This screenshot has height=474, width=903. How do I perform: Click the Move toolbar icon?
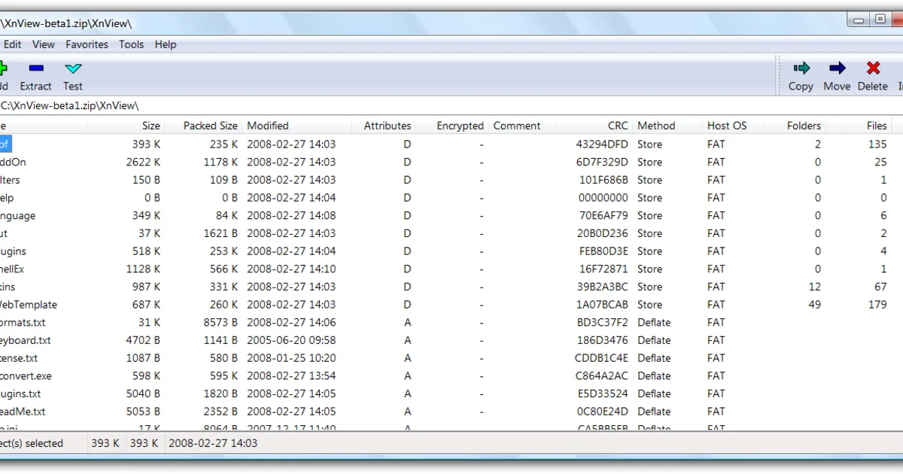tap(837, 68)
